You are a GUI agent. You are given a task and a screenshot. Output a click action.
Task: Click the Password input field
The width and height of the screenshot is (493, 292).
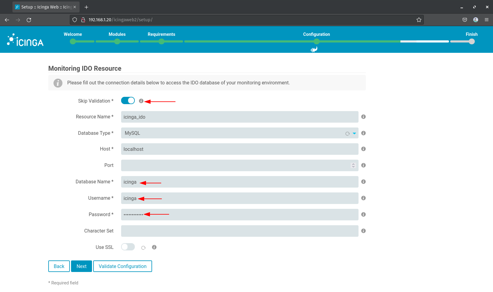240,215
